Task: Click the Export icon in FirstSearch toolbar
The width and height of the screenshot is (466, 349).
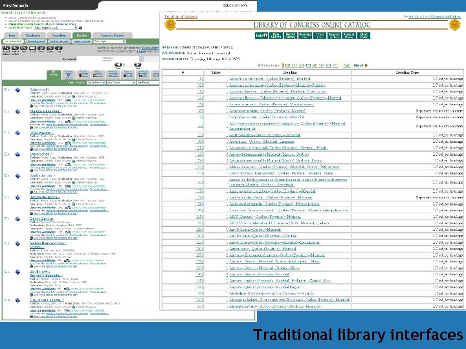Action: [50, 48]
